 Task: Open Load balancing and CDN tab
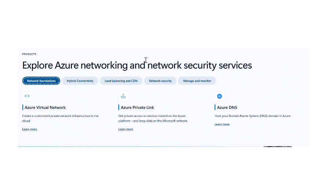coord(121,81)
